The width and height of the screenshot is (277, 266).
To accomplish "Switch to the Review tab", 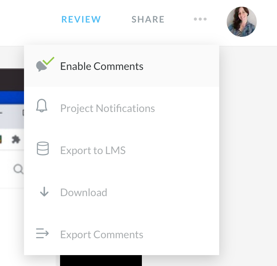I will click(x=81, y=20).
